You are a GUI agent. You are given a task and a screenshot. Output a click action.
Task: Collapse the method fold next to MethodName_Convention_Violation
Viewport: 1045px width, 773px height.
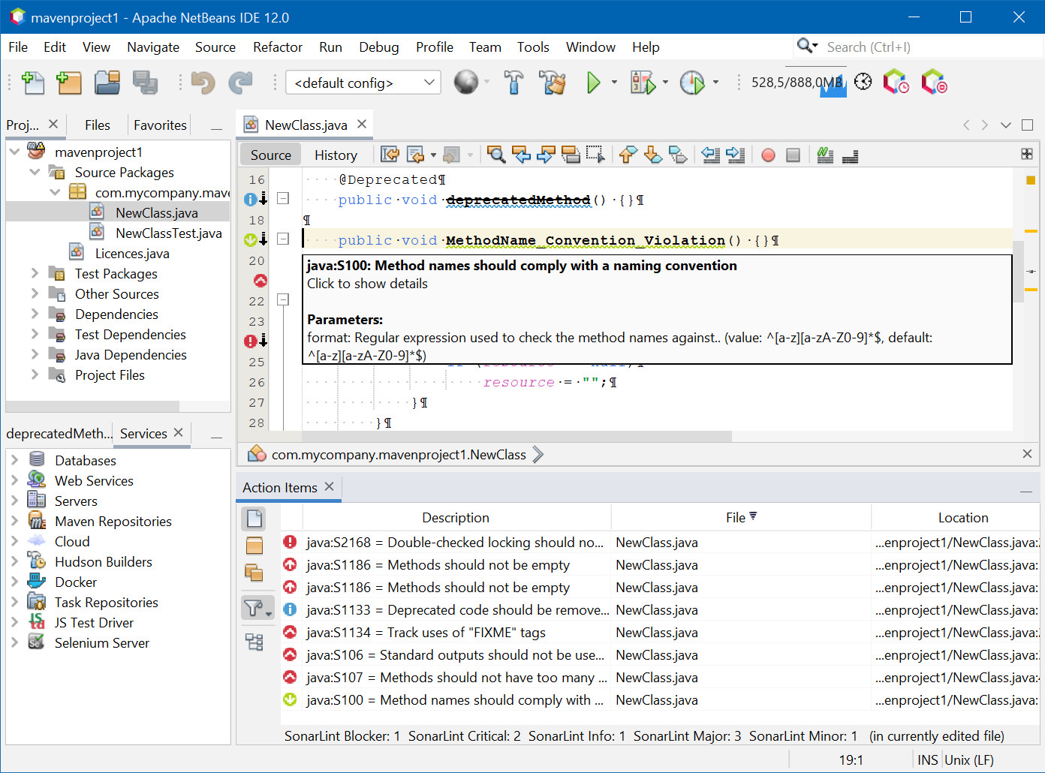pyautogui.click(x=283, y=239)
